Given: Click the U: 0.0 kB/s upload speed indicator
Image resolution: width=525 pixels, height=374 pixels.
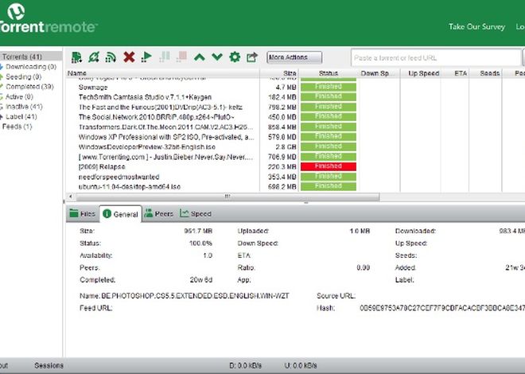Looking at the screenshot, I should (301, 365).
